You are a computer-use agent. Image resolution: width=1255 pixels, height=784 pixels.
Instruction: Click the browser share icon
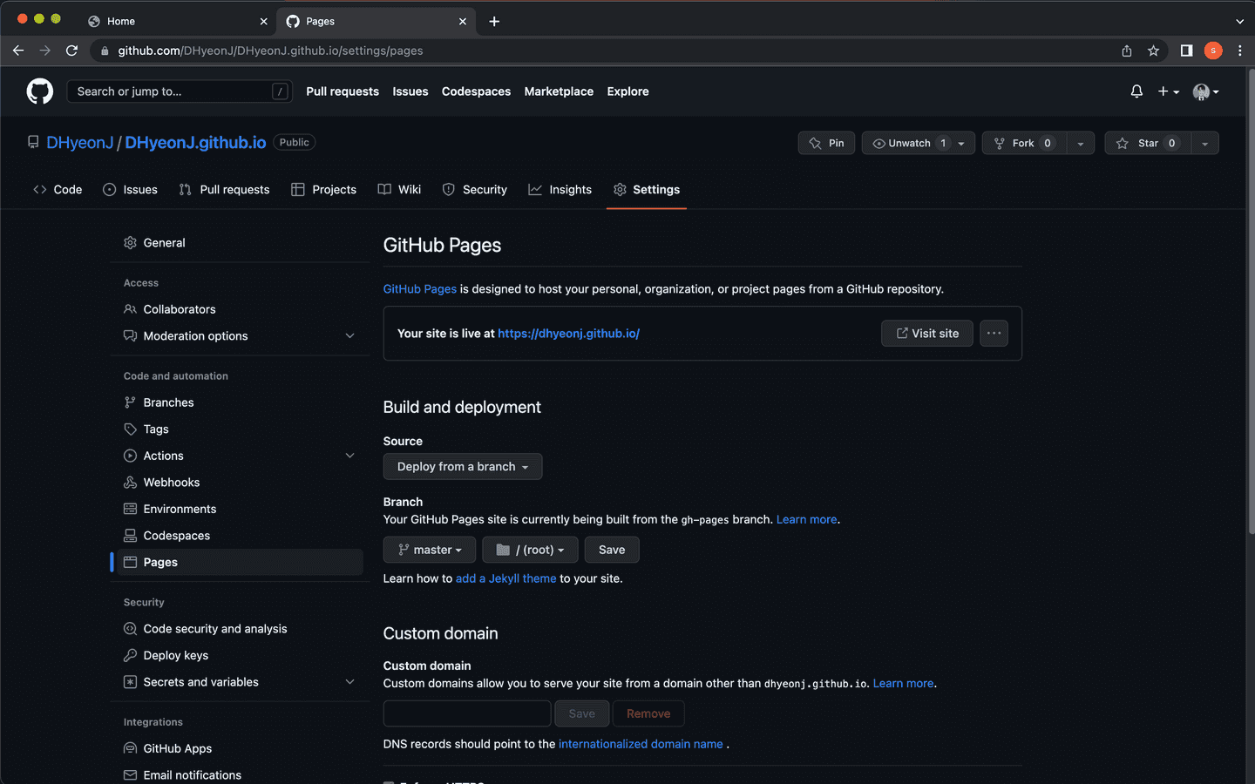(x=1127, y=51)
